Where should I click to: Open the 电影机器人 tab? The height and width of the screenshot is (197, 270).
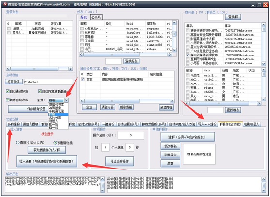click(252, 124)
